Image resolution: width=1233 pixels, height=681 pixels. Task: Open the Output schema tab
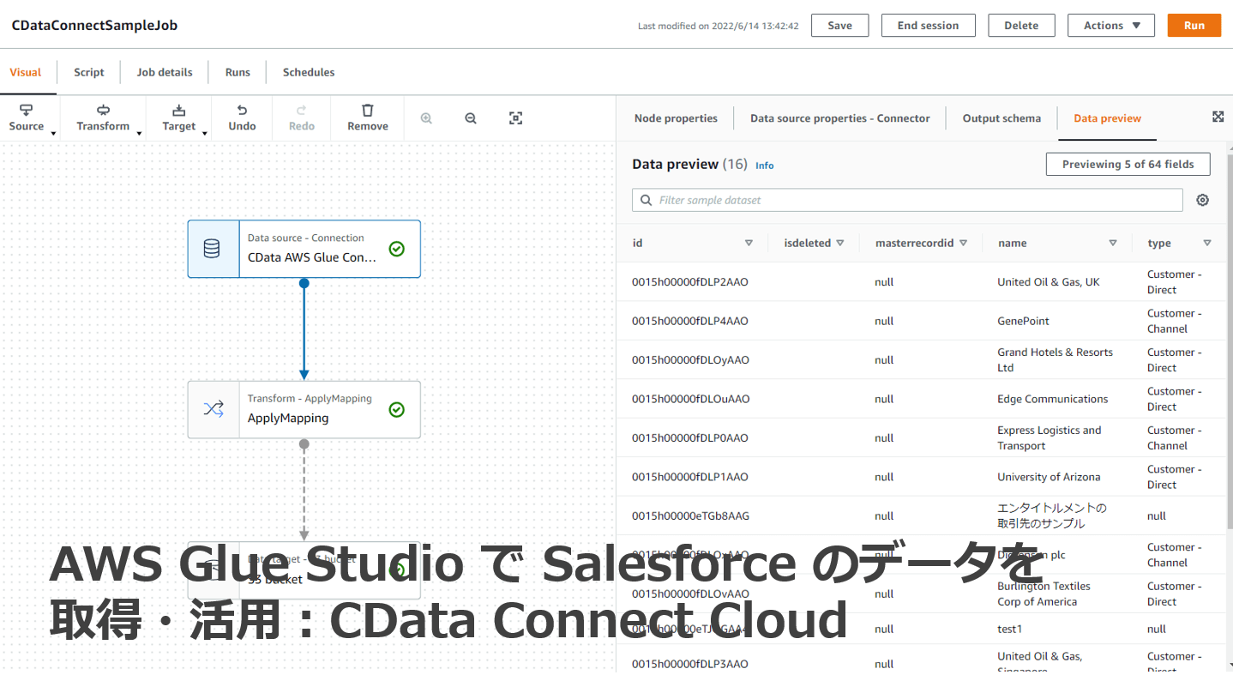(1001, 118)
